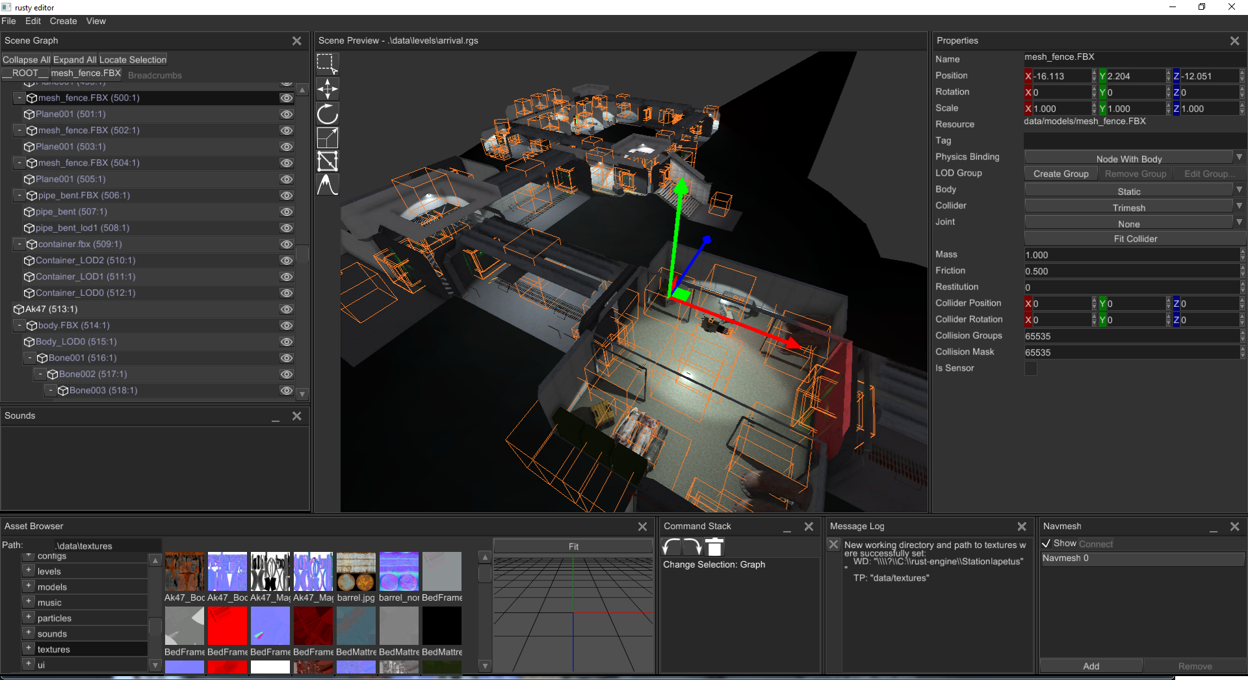Toggle visibility of pipe_bent.FBX (506:1)
Image resolution: width=1248 pixels, height=680 pixels.
tap(286, 196)
